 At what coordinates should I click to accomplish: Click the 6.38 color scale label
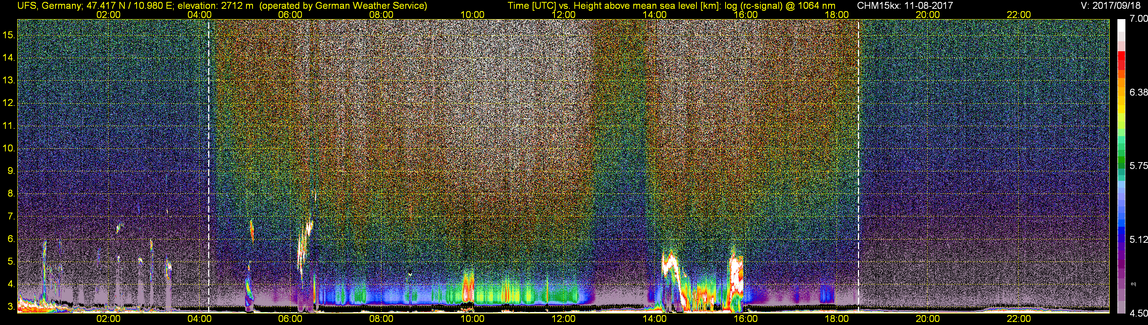tap(1138, 92)
